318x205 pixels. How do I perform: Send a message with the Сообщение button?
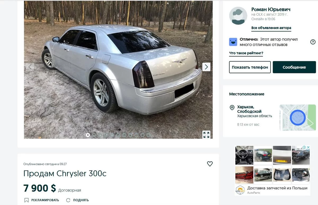pyautogui.click(x=294, y=67)
